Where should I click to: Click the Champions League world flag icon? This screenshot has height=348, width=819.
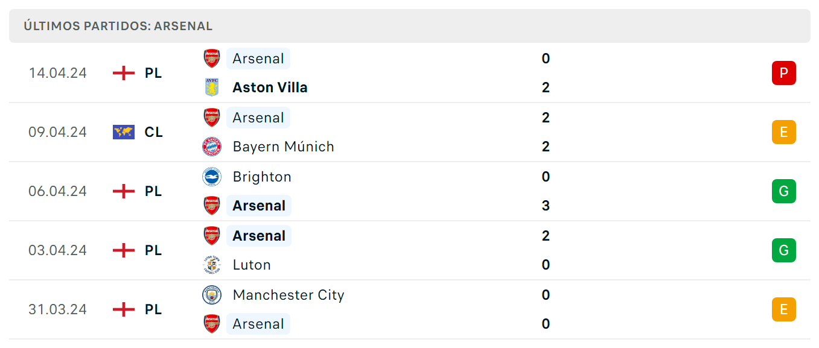(124, 132)
